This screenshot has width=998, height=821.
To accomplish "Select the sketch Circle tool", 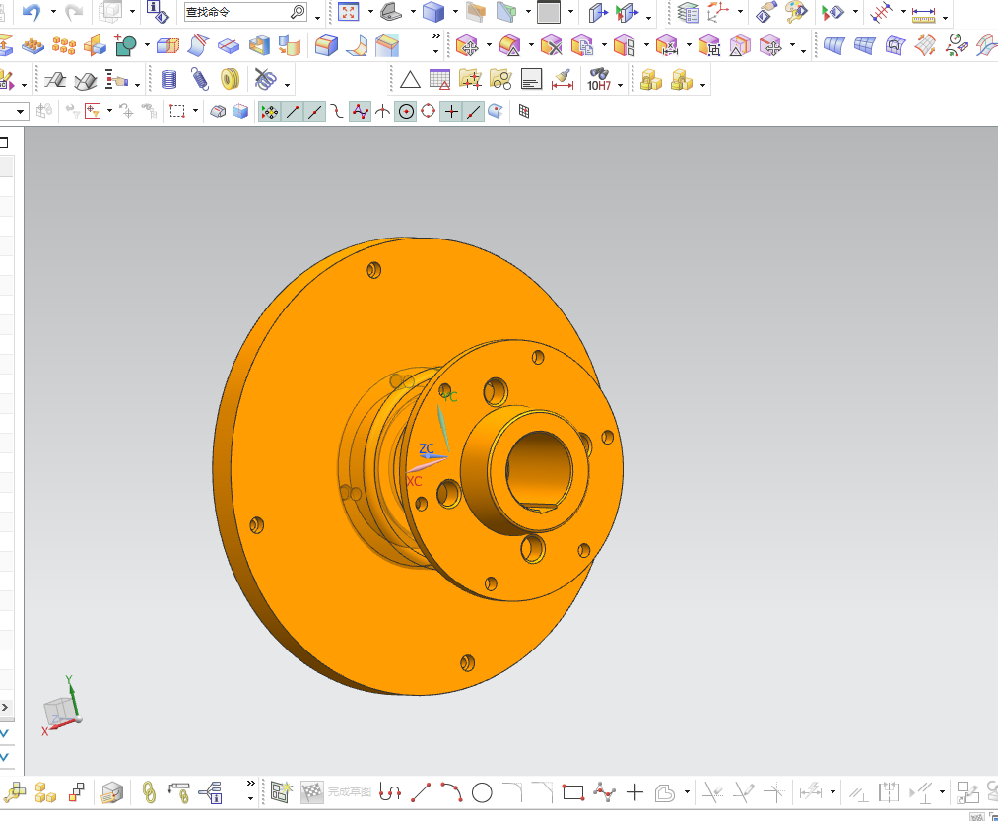I will click(x=482, y=793).
